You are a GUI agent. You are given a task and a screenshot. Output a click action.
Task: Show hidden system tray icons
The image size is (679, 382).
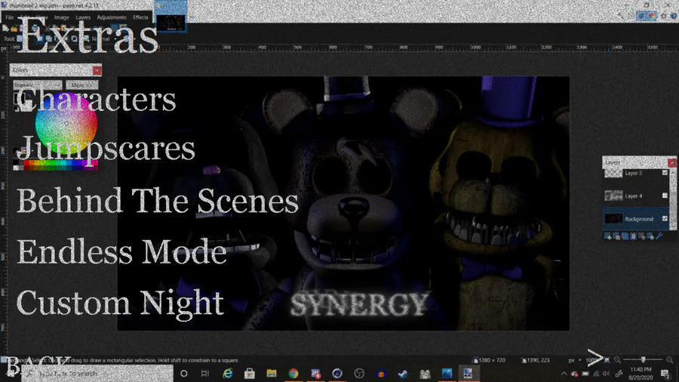click(x=564, y=374)
